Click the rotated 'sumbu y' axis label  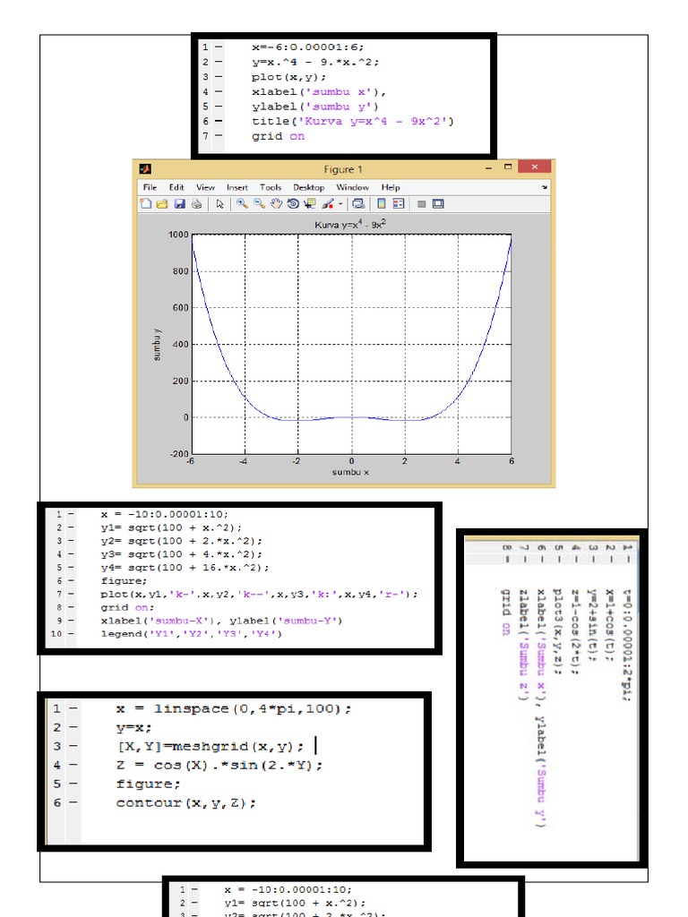click(x=157, y=345)
